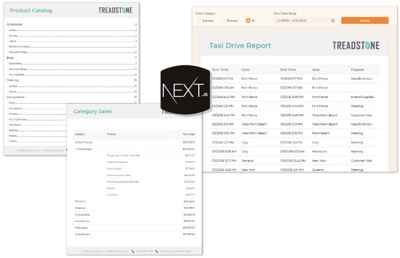The height and width of the screenshot is (258, 400).
Task: Expand the Seafood category row
Action: [x=76, y=208]
